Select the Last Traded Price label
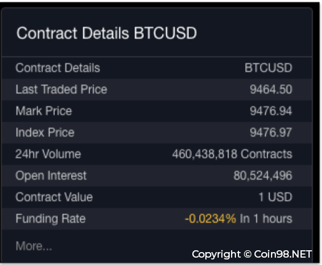The height and width of the screenshot is (265, 322). tap(61, 89)
